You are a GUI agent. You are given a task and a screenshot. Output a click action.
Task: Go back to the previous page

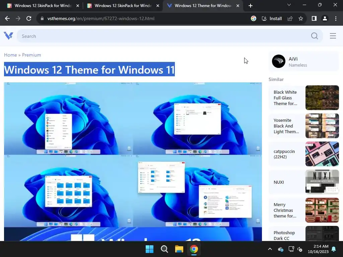pyautogui.click(x=7, y=19)
